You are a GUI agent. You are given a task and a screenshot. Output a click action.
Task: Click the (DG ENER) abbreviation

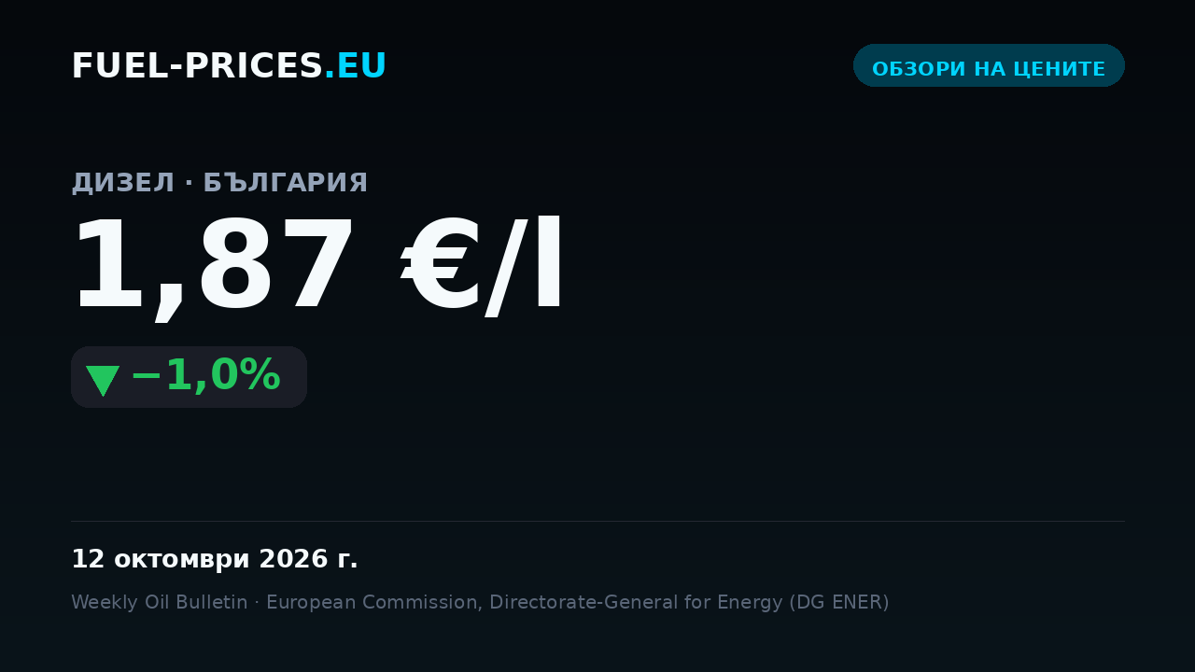point(839,603)
